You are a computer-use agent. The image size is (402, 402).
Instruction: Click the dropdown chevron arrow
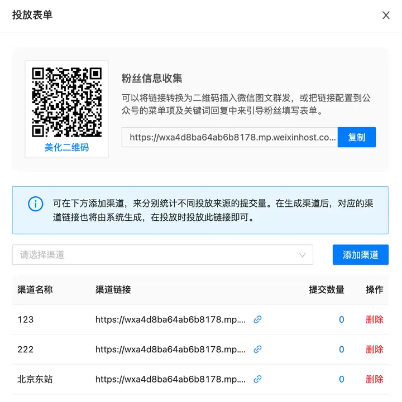pos(303,255)
